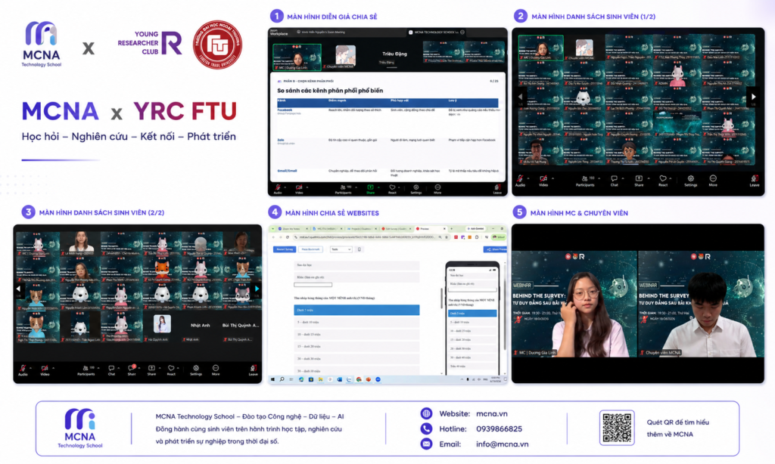Expand Audio options caret in screen 2 toolbar
The image size is (775, 464).
(x=528, y=178)
